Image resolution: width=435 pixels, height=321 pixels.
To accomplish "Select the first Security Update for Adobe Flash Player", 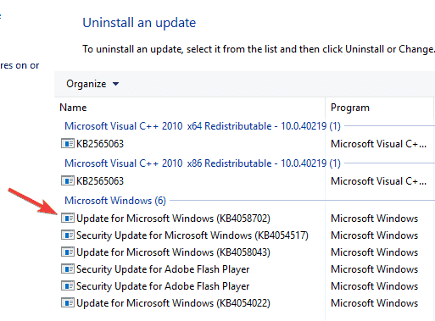I will 163,269.
